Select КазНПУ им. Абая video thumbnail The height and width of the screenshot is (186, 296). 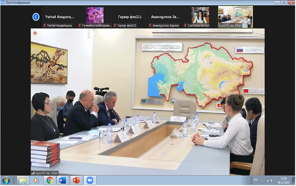pos(235,15)
